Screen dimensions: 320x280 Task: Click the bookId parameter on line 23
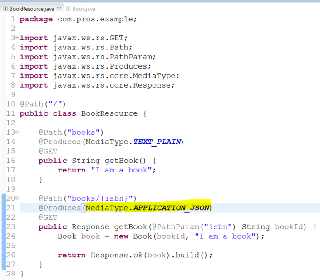(288, 227)
